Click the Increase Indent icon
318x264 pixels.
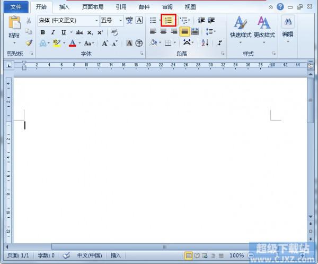[x=211, y=20]
